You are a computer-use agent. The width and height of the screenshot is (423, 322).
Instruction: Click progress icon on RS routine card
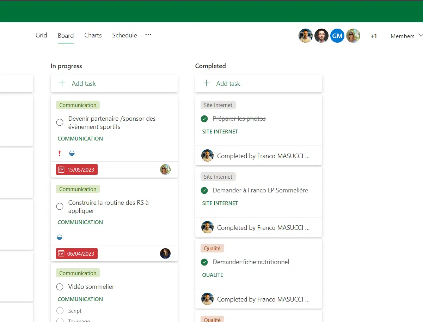[60, 237]
